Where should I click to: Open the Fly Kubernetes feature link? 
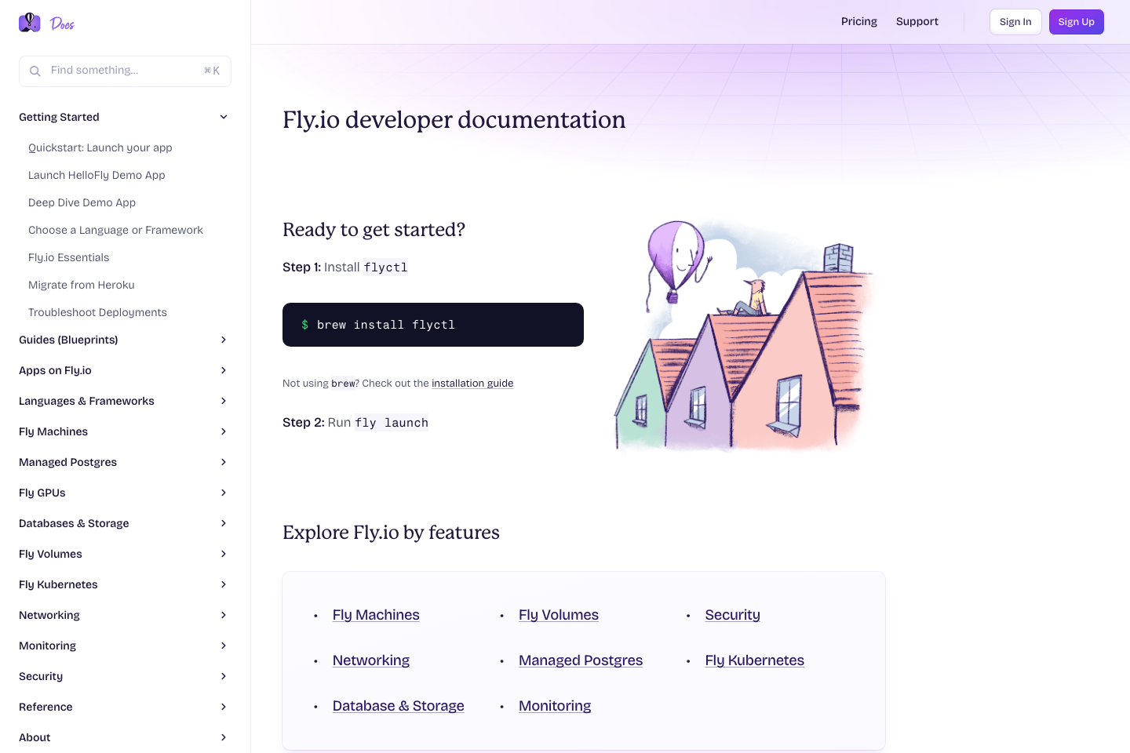coord(754,660)
